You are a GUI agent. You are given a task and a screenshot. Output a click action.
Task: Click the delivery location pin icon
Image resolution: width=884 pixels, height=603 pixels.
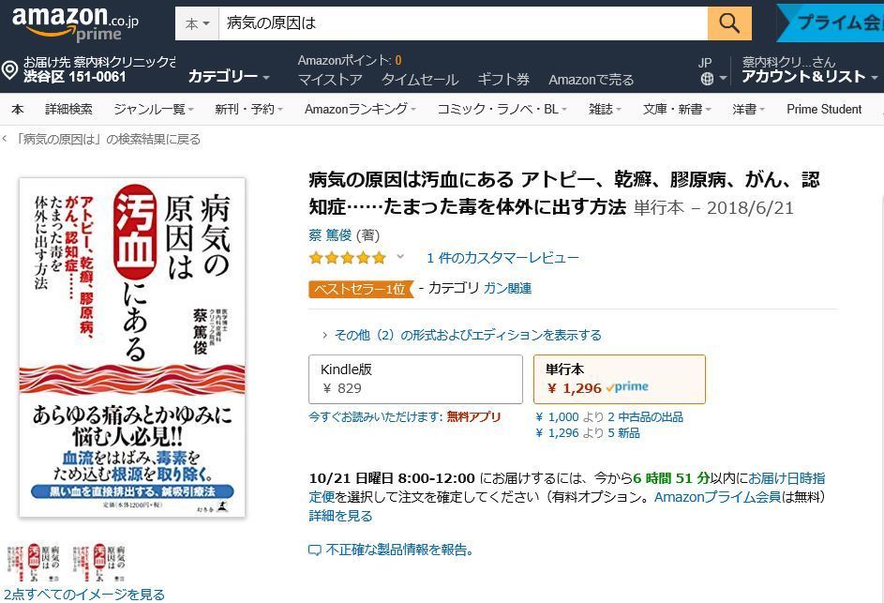(x=9, y=70)
